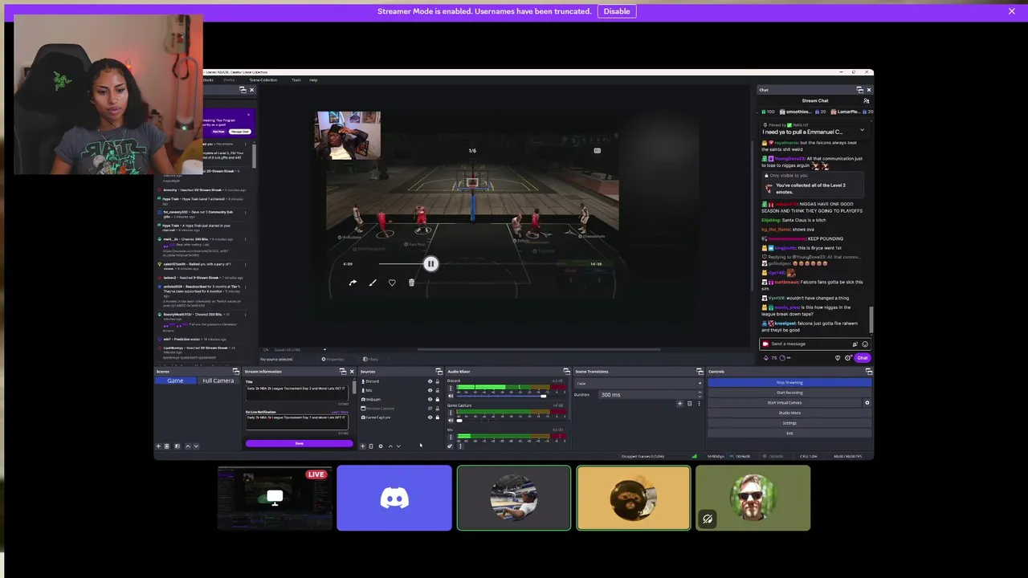
Task: Open scene filters icon in Scenes dock
Action: (177, 446)
